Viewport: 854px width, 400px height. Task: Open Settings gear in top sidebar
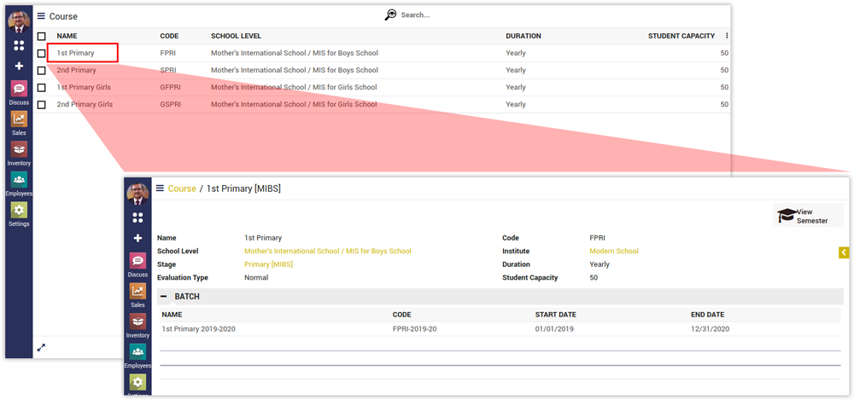pyautogui.click(x=19, y=212)
